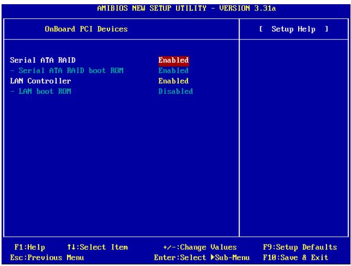
Task: Click the F9:Setup Defaults hint
Action: pos(300,247)
